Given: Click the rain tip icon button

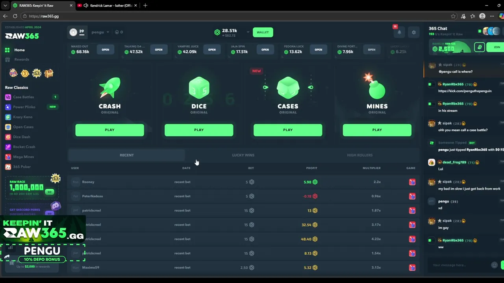Looking at the screenshot, I should [x=479, y=47].
